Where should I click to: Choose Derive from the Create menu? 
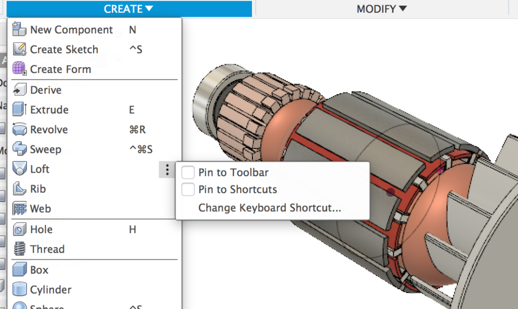pyautogui.click(x=46, y=90)
